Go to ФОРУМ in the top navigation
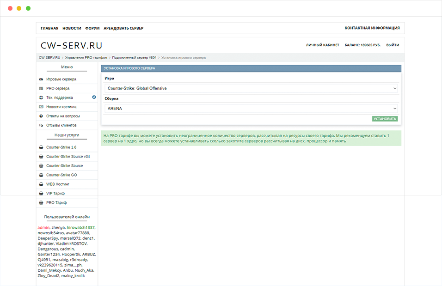The width and height of the screenshot is (442, 286). (92, 28)
